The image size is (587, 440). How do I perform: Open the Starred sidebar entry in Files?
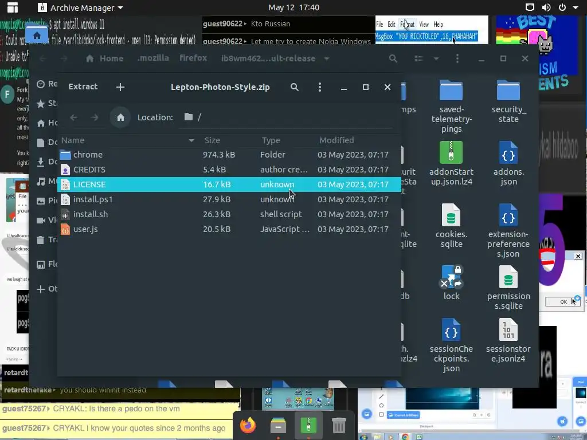47,103
